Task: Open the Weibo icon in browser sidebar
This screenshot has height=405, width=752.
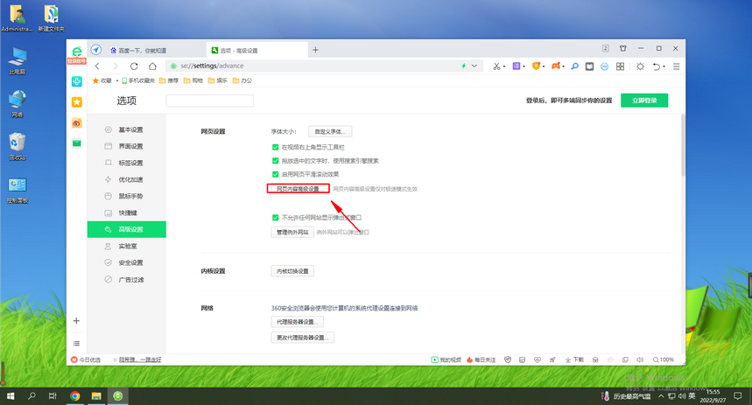Action: (77, 123)
